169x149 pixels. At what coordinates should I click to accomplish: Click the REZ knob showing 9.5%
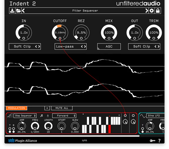click(x=81, y=33)
